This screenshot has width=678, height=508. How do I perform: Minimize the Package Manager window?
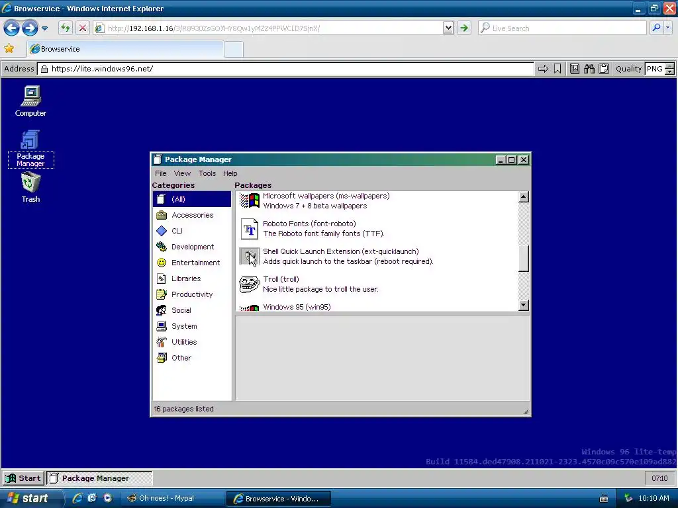pos(501,160)
